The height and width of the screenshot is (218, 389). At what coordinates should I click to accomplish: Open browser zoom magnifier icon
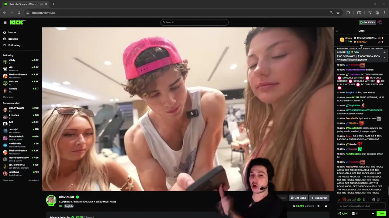(x=331, y=13)
